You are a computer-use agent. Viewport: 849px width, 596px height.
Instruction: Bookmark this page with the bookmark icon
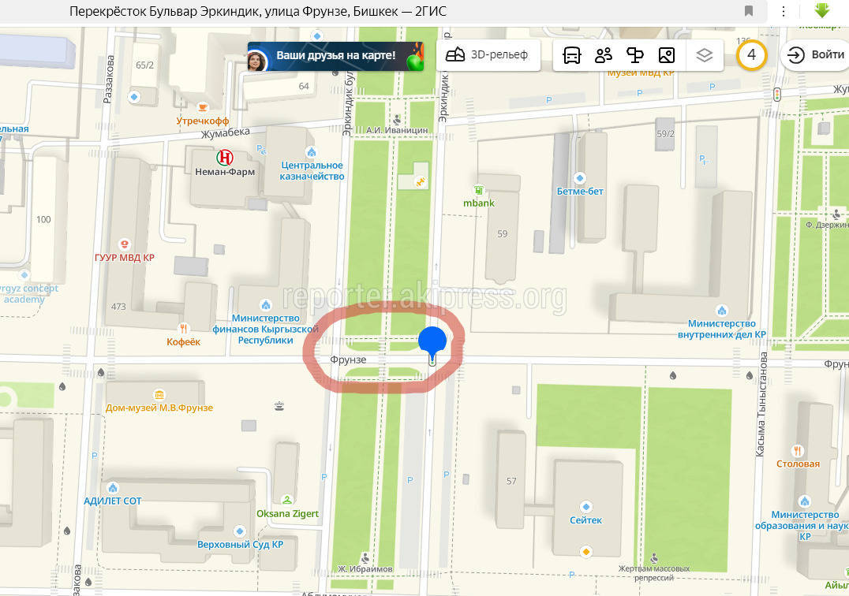(x=748, y=11)
